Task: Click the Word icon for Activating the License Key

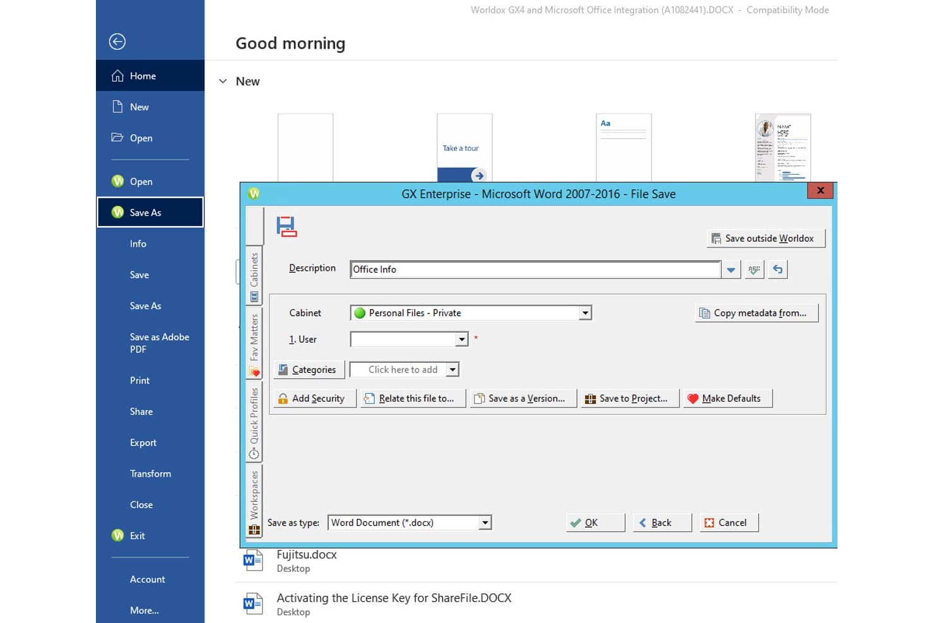Action: [x=253, y=603]
